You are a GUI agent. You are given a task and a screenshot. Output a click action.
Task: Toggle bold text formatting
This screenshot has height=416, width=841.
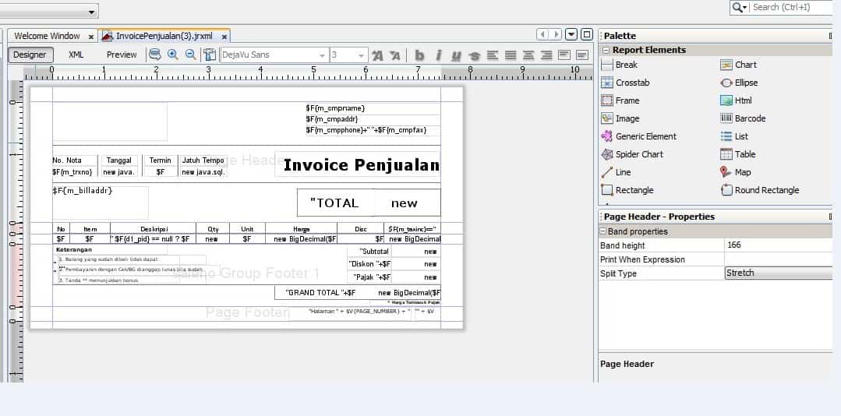(419, 55)
